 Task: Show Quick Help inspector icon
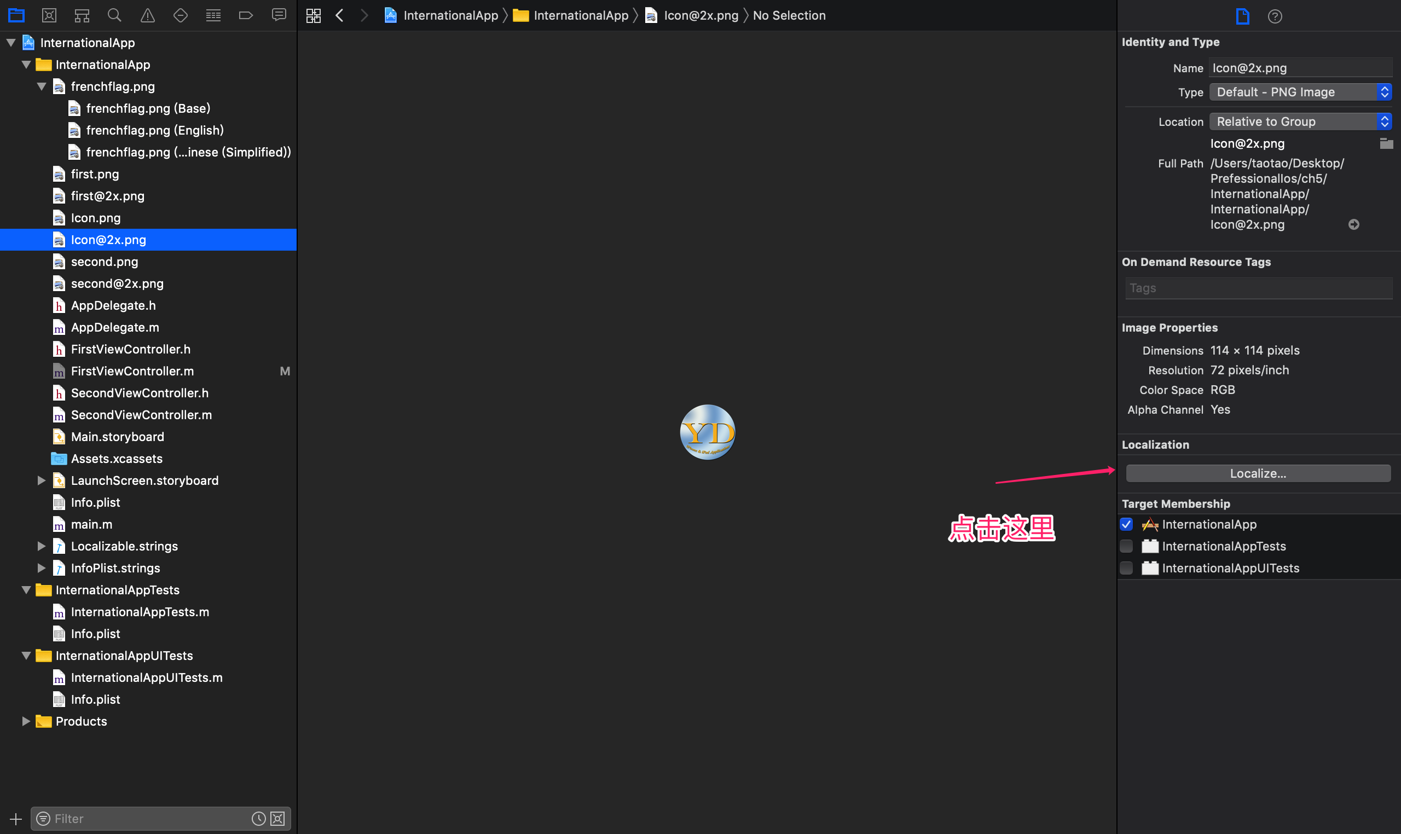[x=1275, y=16]
